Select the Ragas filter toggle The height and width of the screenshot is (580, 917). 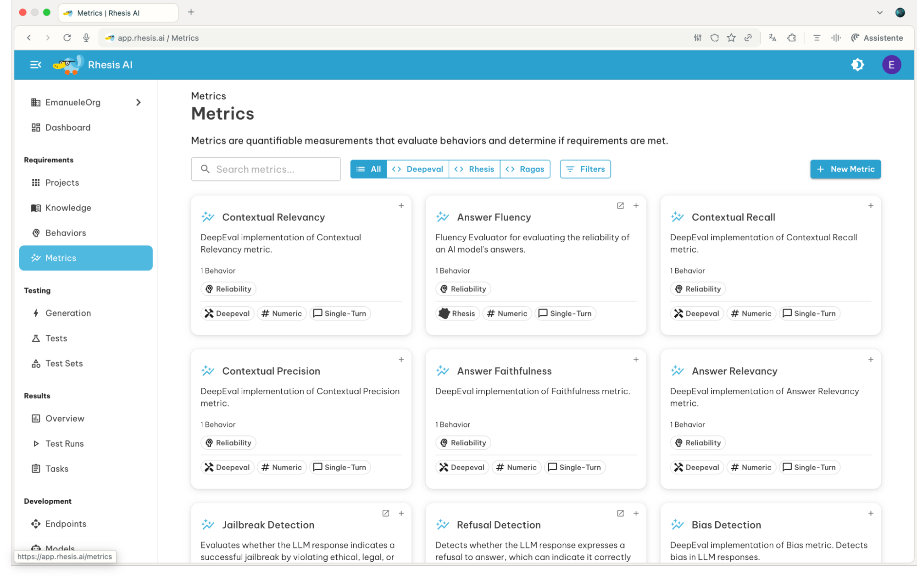(525, 169)
